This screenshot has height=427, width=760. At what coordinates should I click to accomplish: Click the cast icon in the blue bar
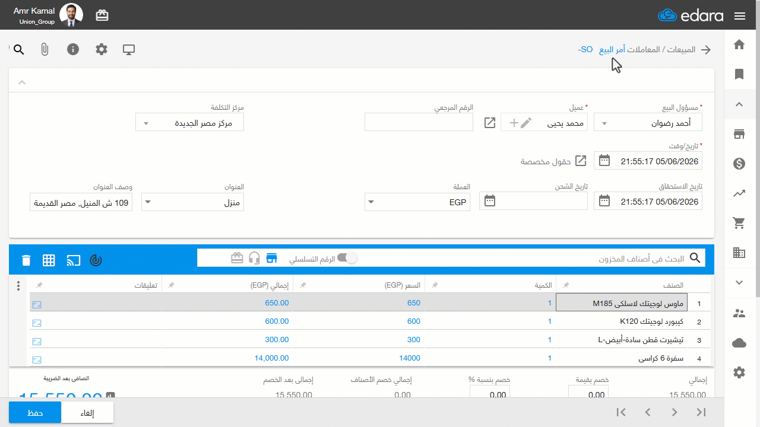(73, 260)
